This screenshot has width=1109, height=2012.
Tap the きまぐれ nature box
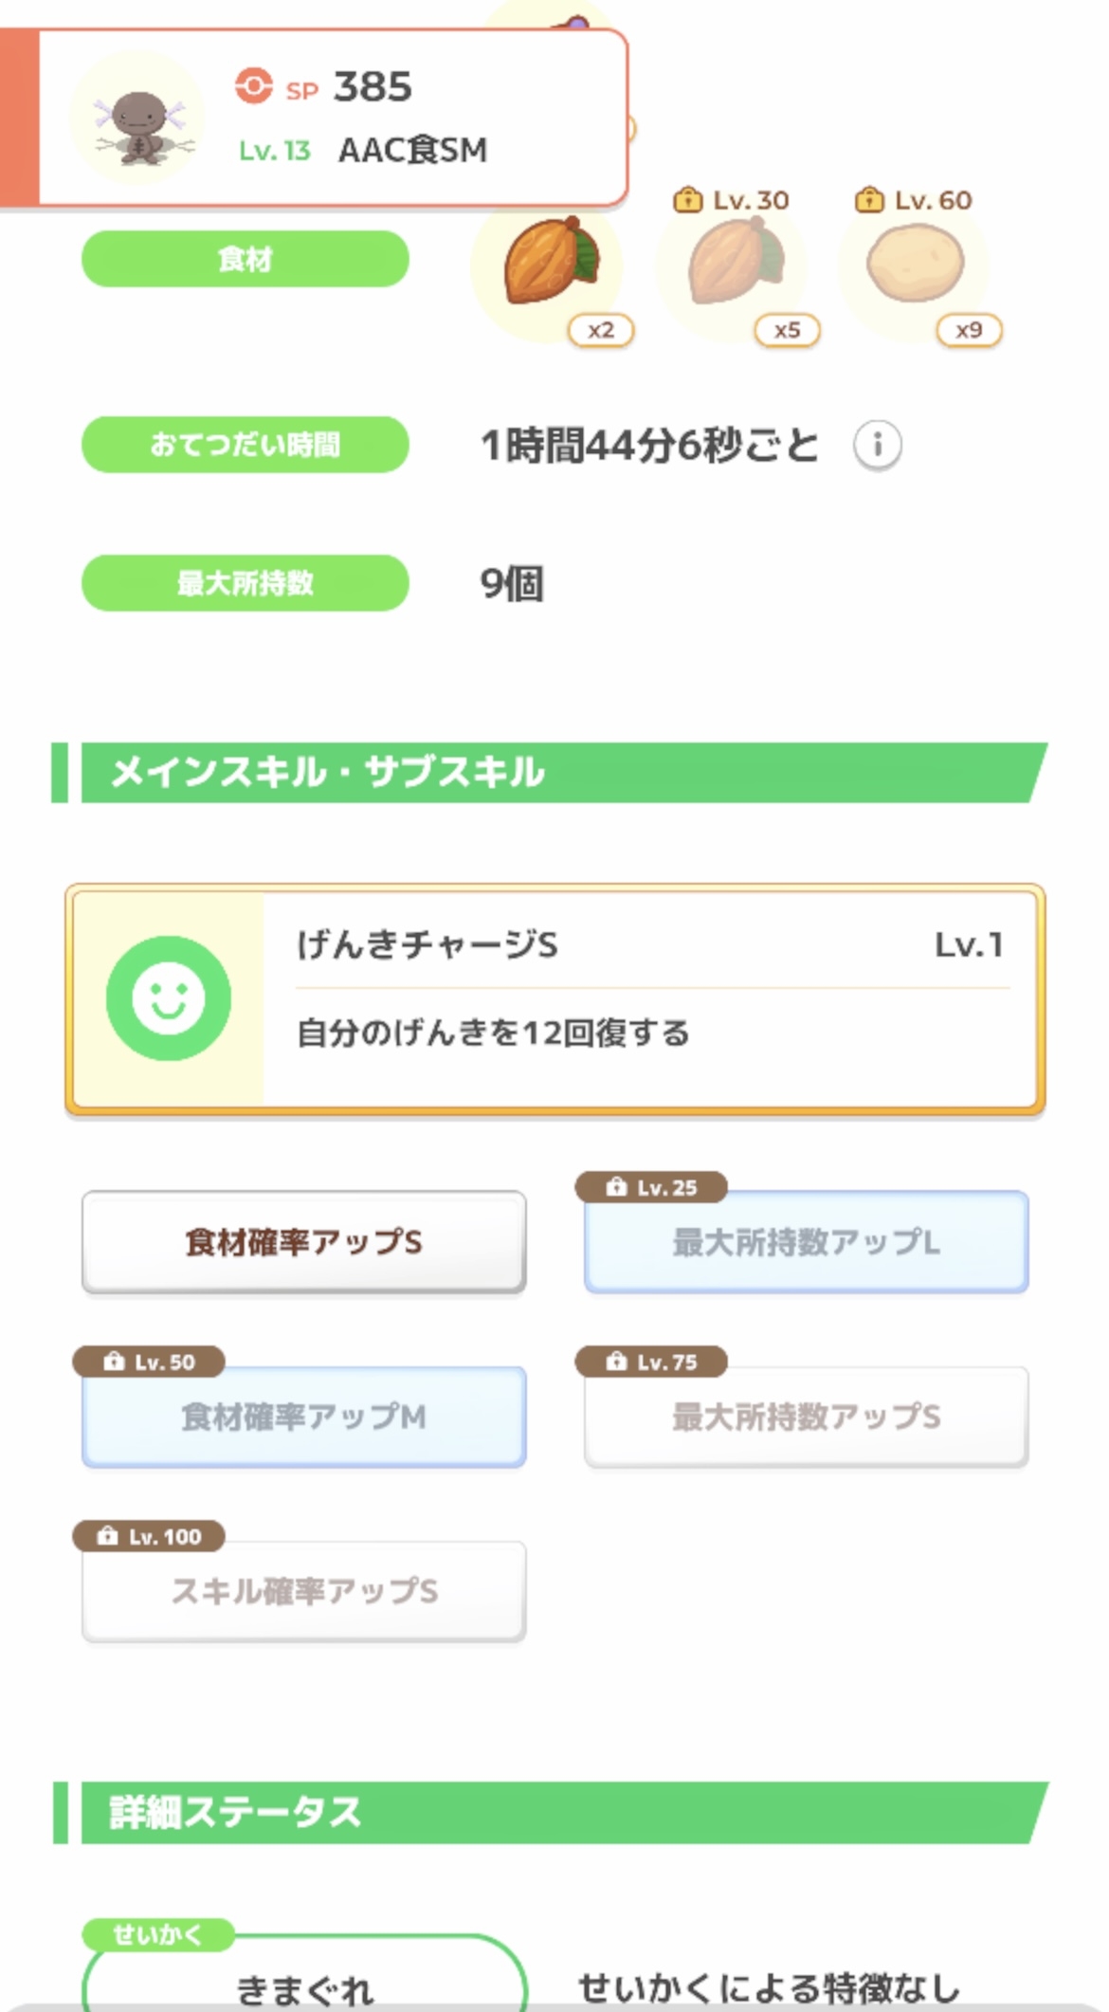(x=303, y=1984)
